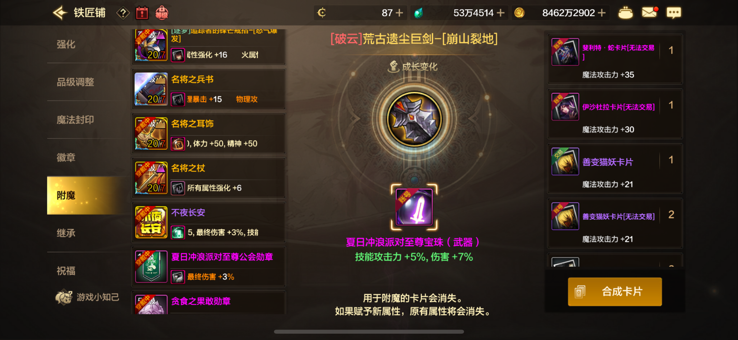Select the great sword weapon icon in circle

414,119
